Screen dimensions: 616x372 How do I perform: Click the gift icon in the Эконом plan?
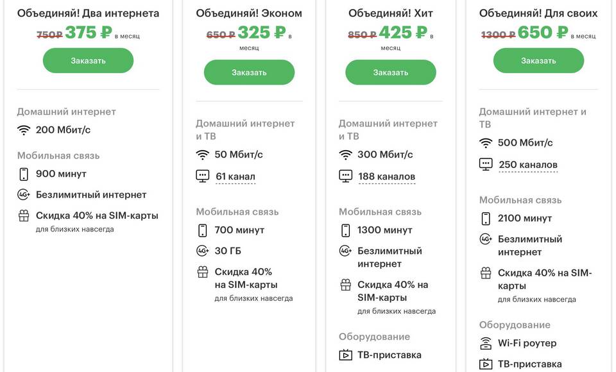[x=203, y=272]
